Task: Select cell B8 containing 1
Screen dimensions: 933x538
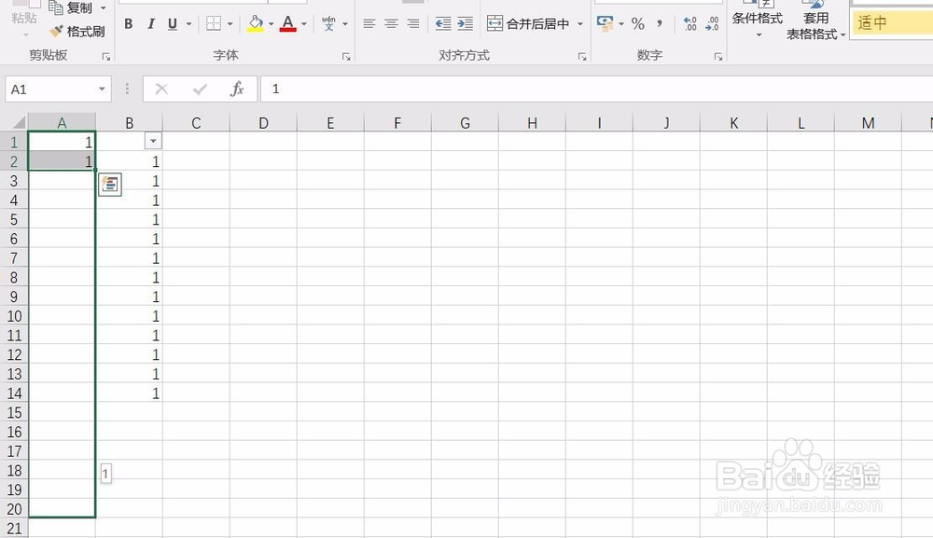Action: (129, 277)
